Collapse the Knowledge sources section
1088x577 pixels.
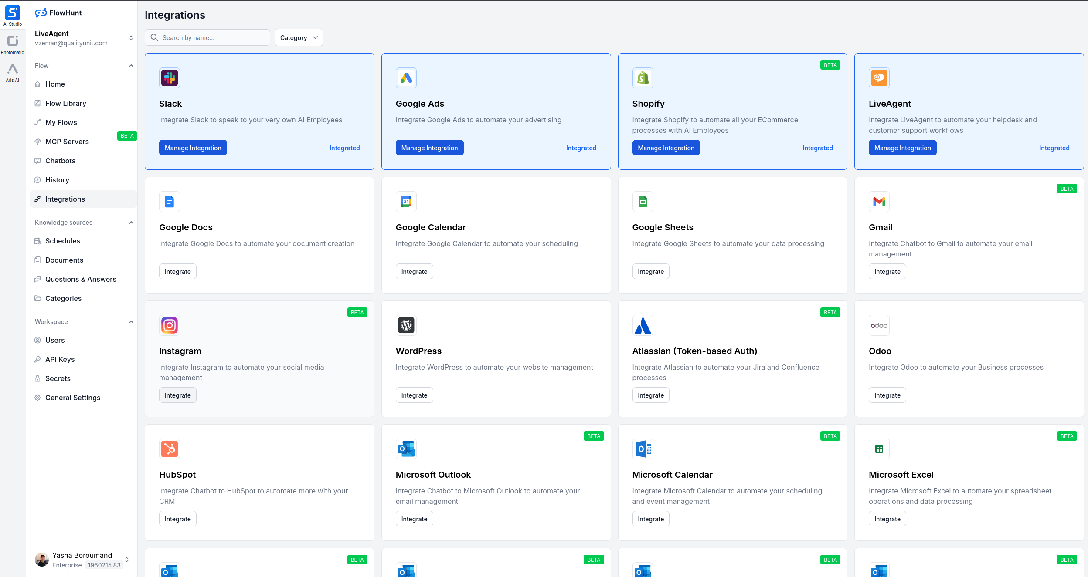click(x=131, y=223)
